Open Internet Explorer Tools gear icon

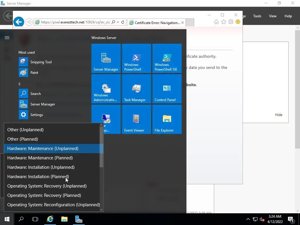(231, 22)
